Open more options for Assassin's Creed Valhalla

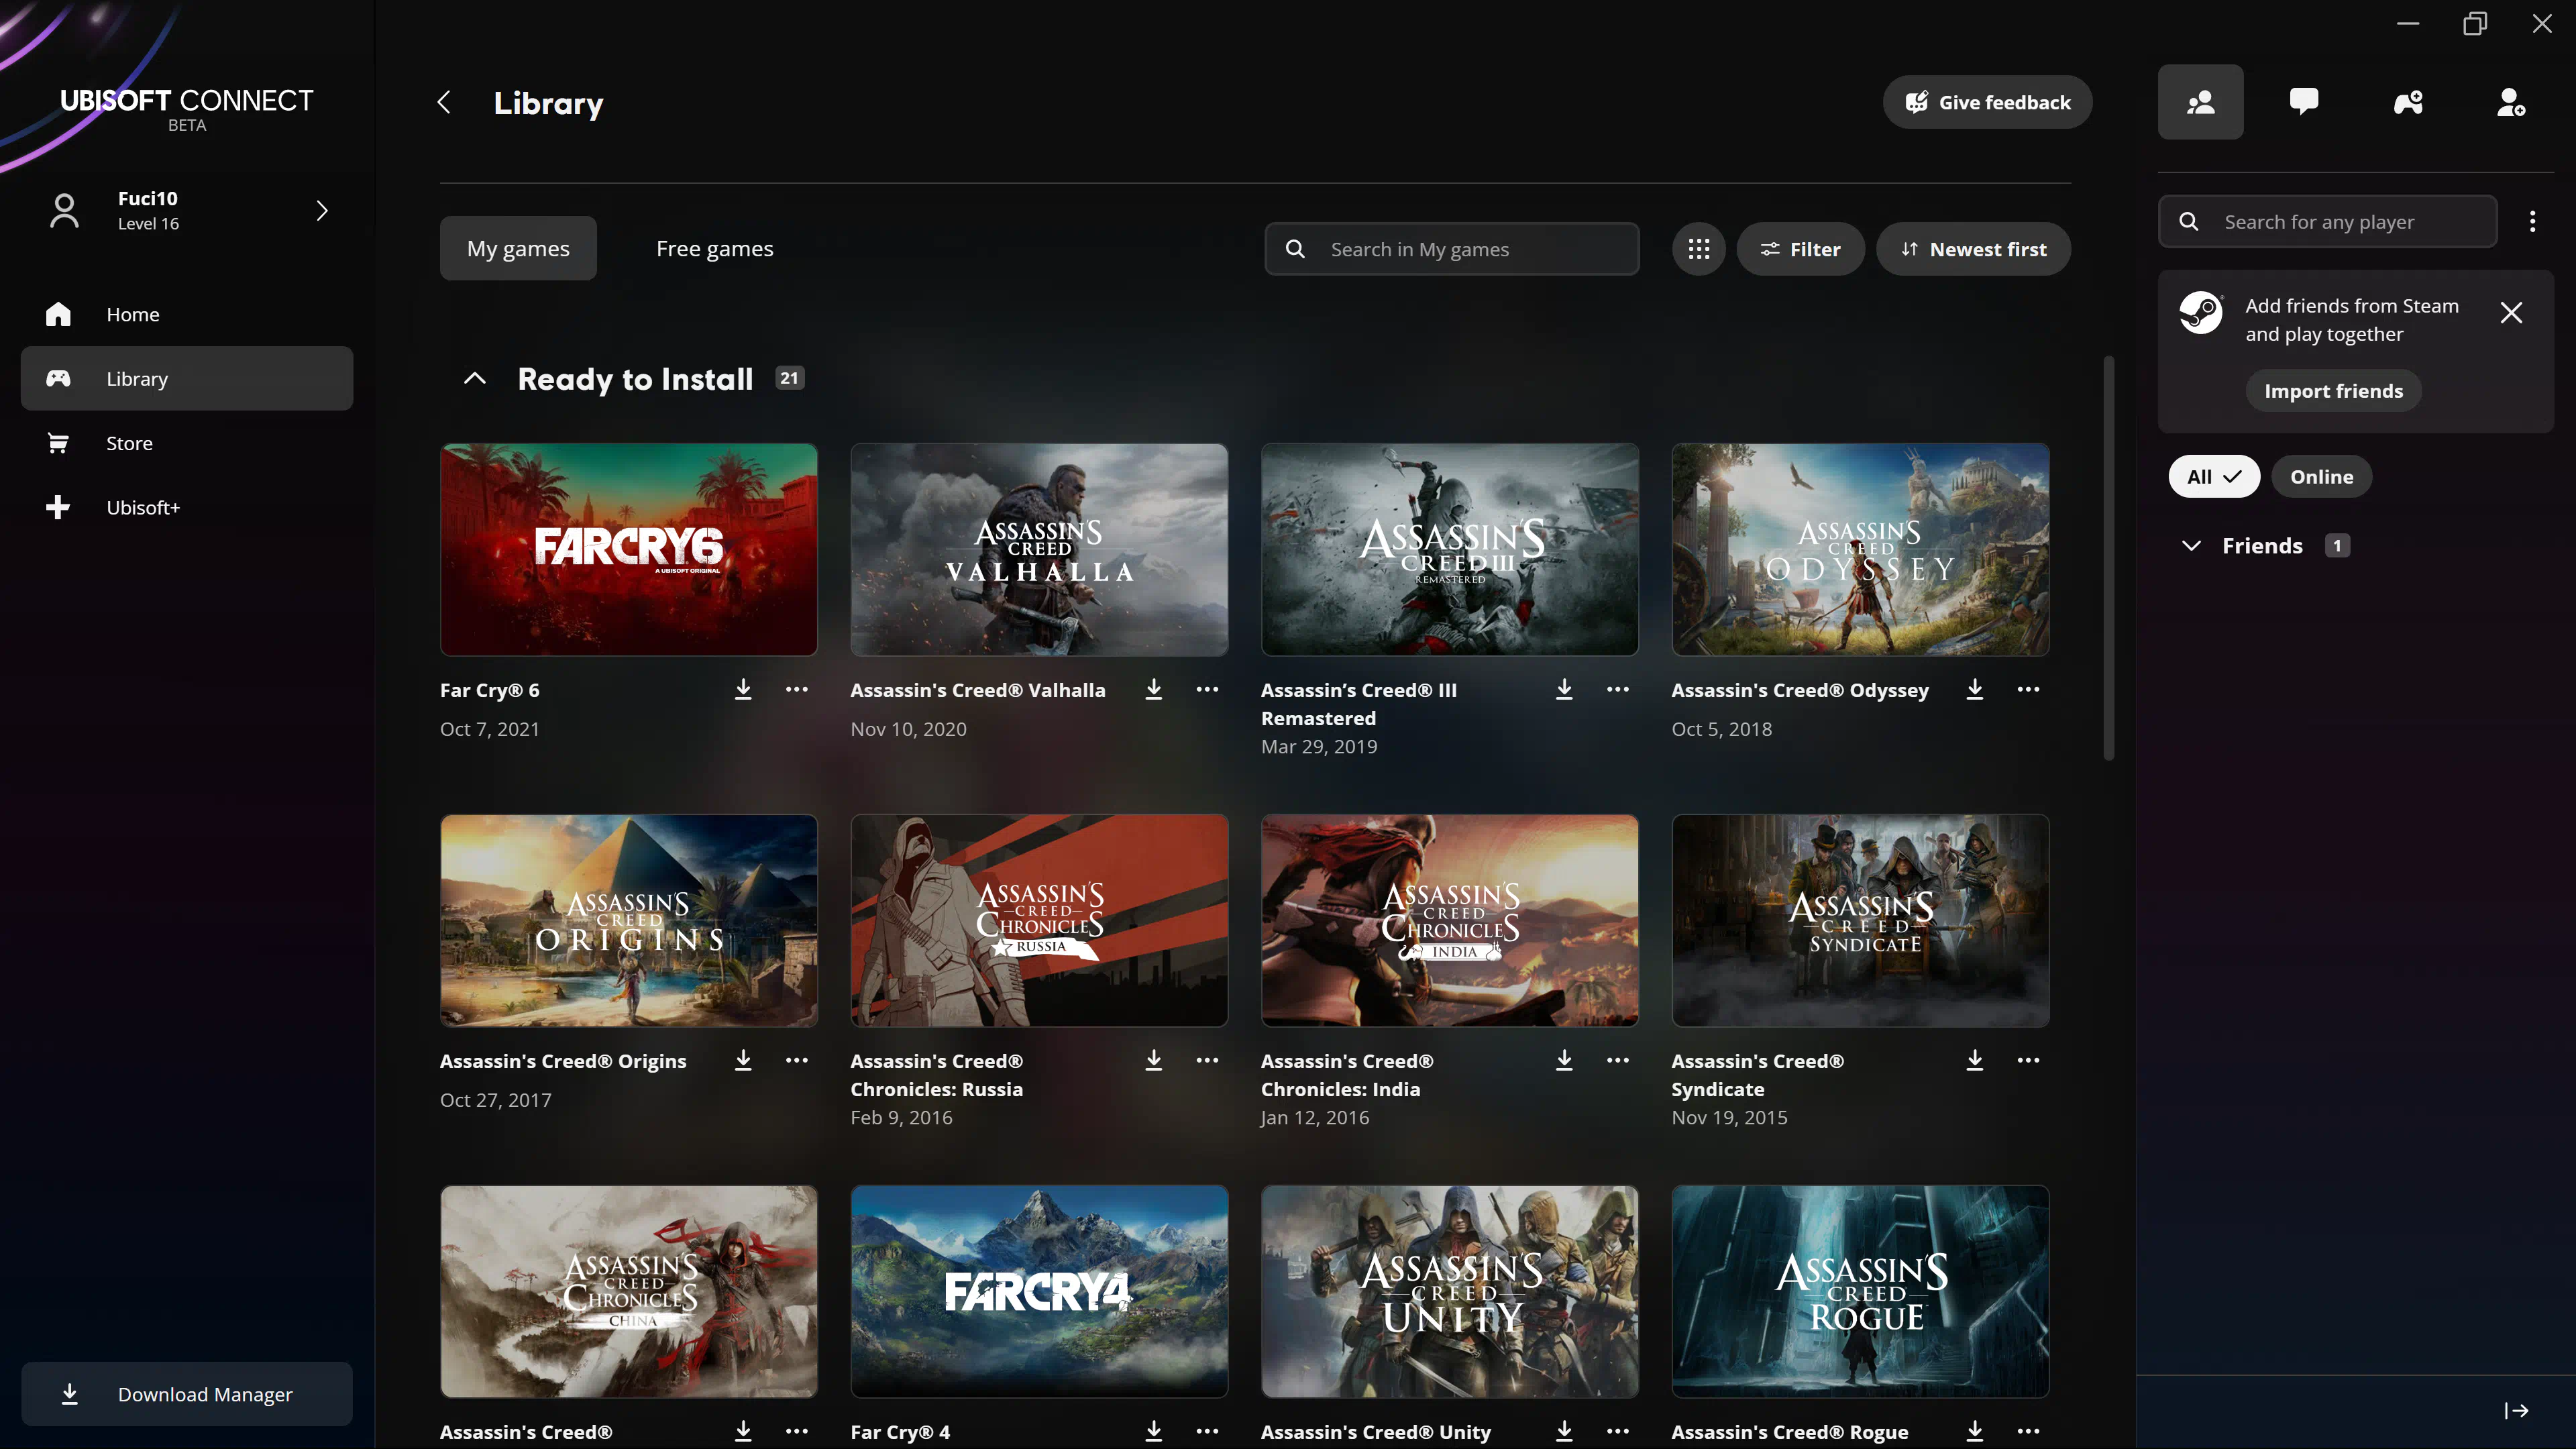tap(1207, 690)
